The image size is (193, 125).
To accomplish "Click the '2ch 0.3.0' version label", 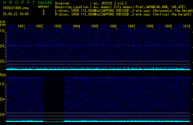I will point(45,3).
